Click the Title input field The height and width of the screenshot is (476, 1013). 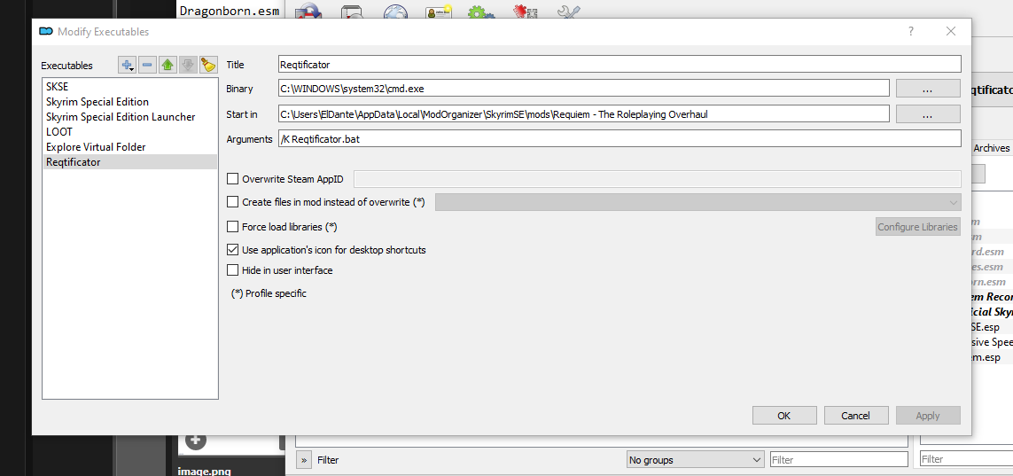[619, 64]
